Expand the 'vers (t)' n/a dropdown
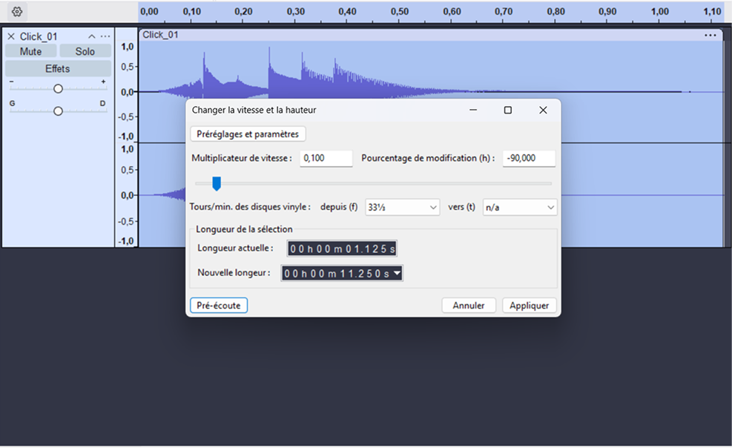The height and width of the screenshot is (448, 732). pyautogui.click(x=519, y=208)
